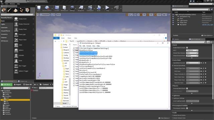This screenshot has height=120, width=214.
Task: Toggle visibility eye for Light Source
Action: tap(173, 21)
